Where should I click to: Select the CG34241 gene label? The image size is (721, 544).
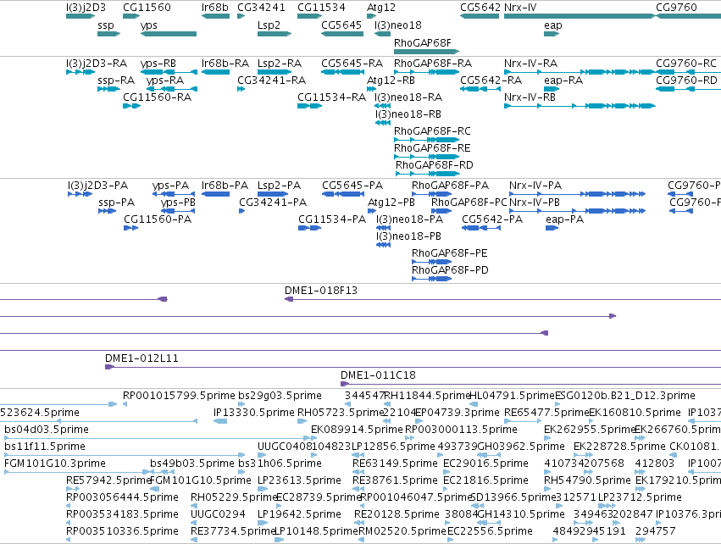[261, 8]
